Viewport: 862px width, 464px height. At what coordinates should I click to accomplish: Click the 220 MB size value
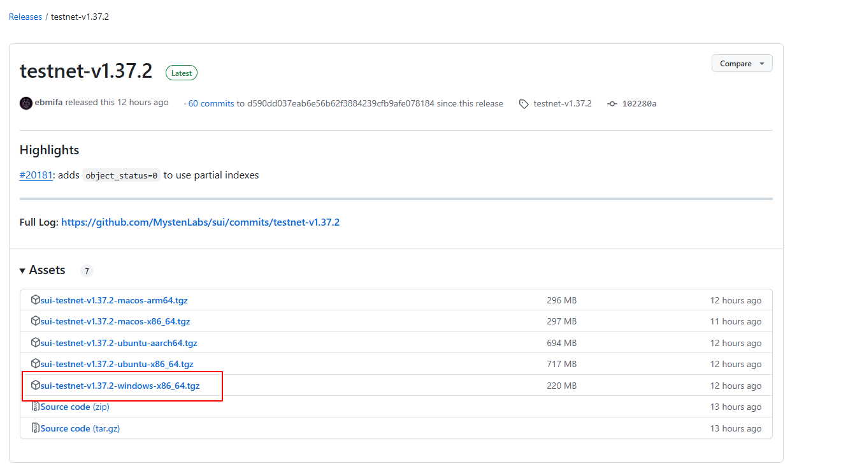(561, 386)
